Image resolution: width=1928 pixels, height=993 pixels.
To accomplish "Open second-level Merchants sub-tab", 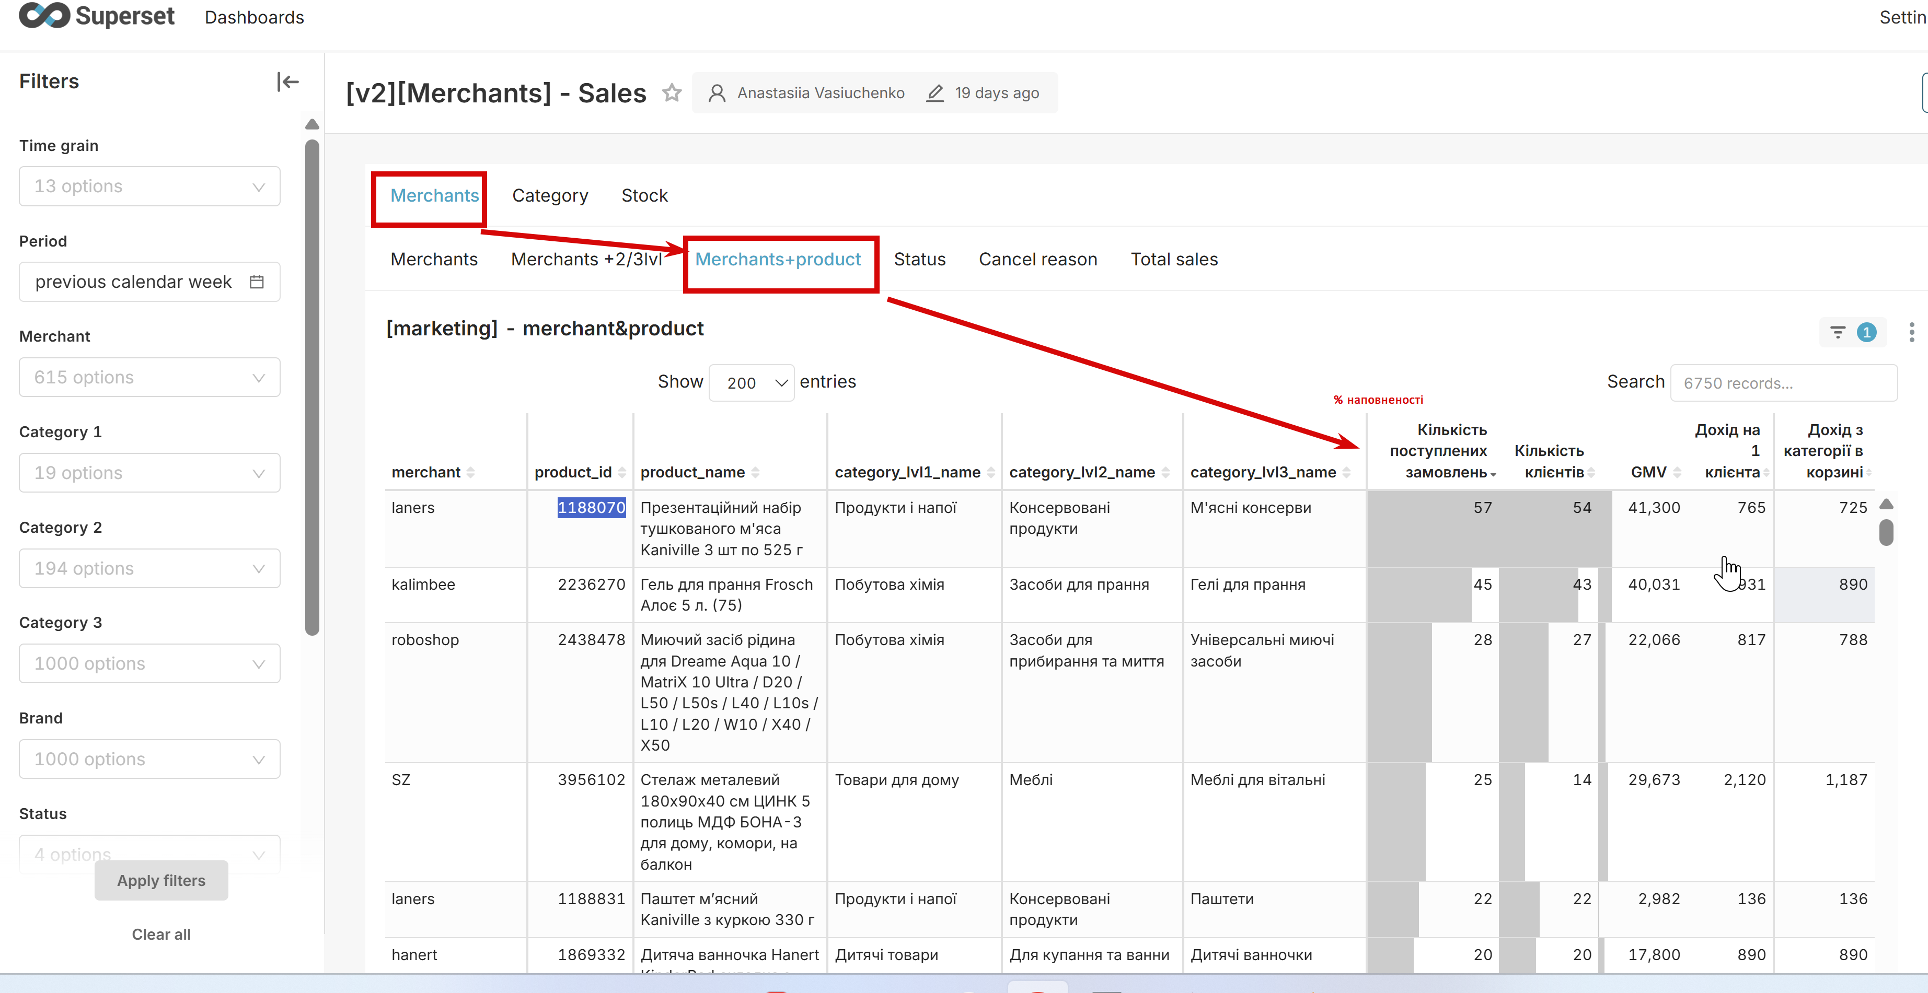I will pos(434,260).
